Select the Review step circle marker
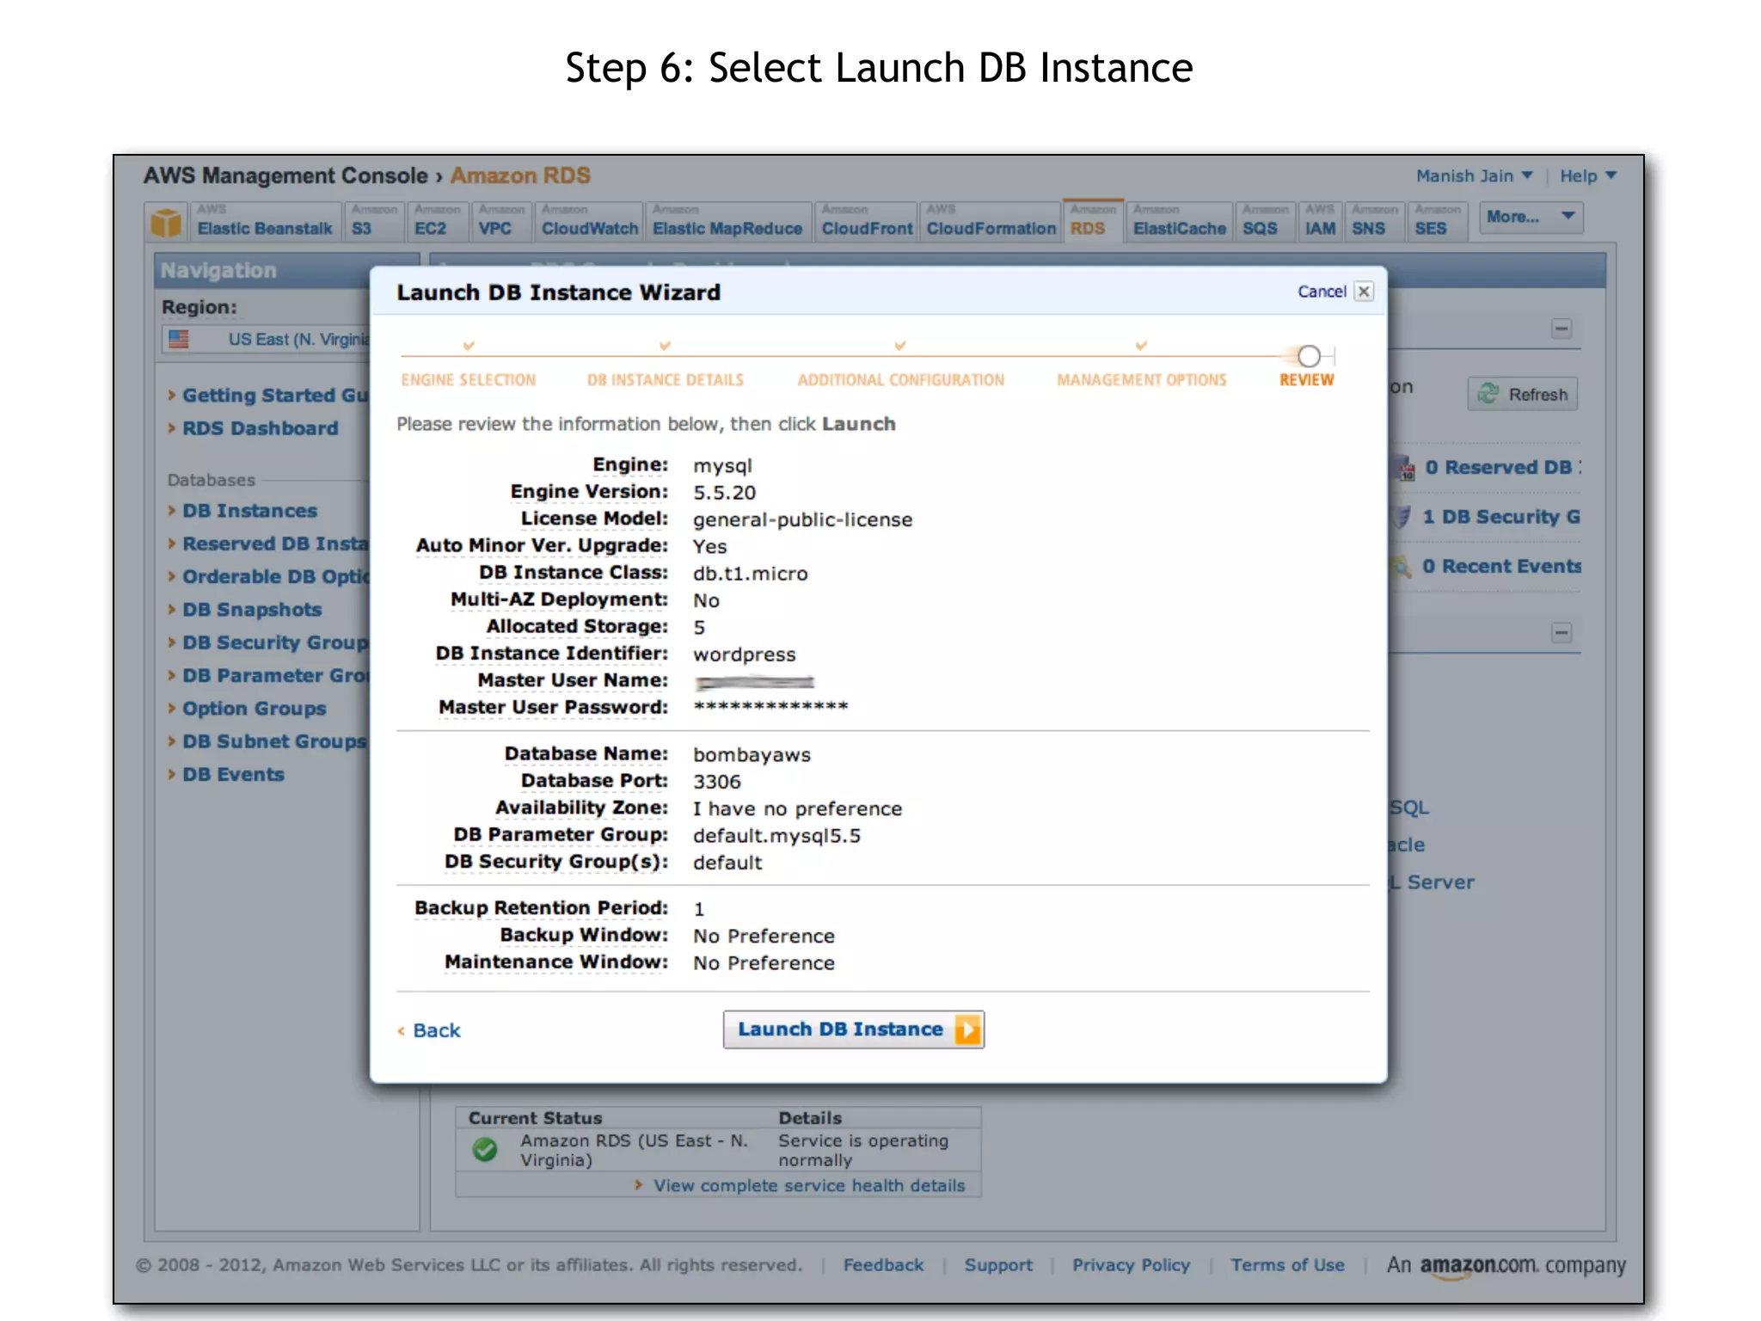 point(1309,356)
